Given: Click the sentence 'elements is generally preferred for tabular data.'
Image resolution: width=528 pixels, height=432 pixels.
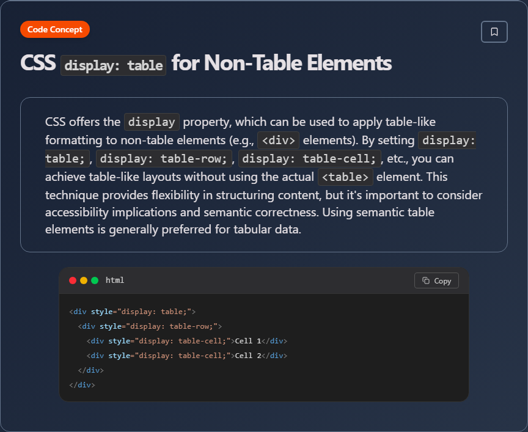Looking at the screenshot, I should 173,230.
